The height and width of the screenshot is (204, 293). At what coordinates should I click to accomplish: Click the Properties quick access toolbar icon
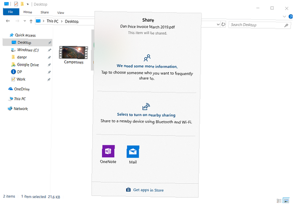point(16,4)
